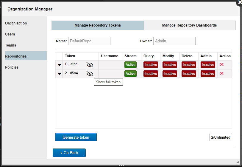Delete the D...eton token with red X

pos(222,64)
